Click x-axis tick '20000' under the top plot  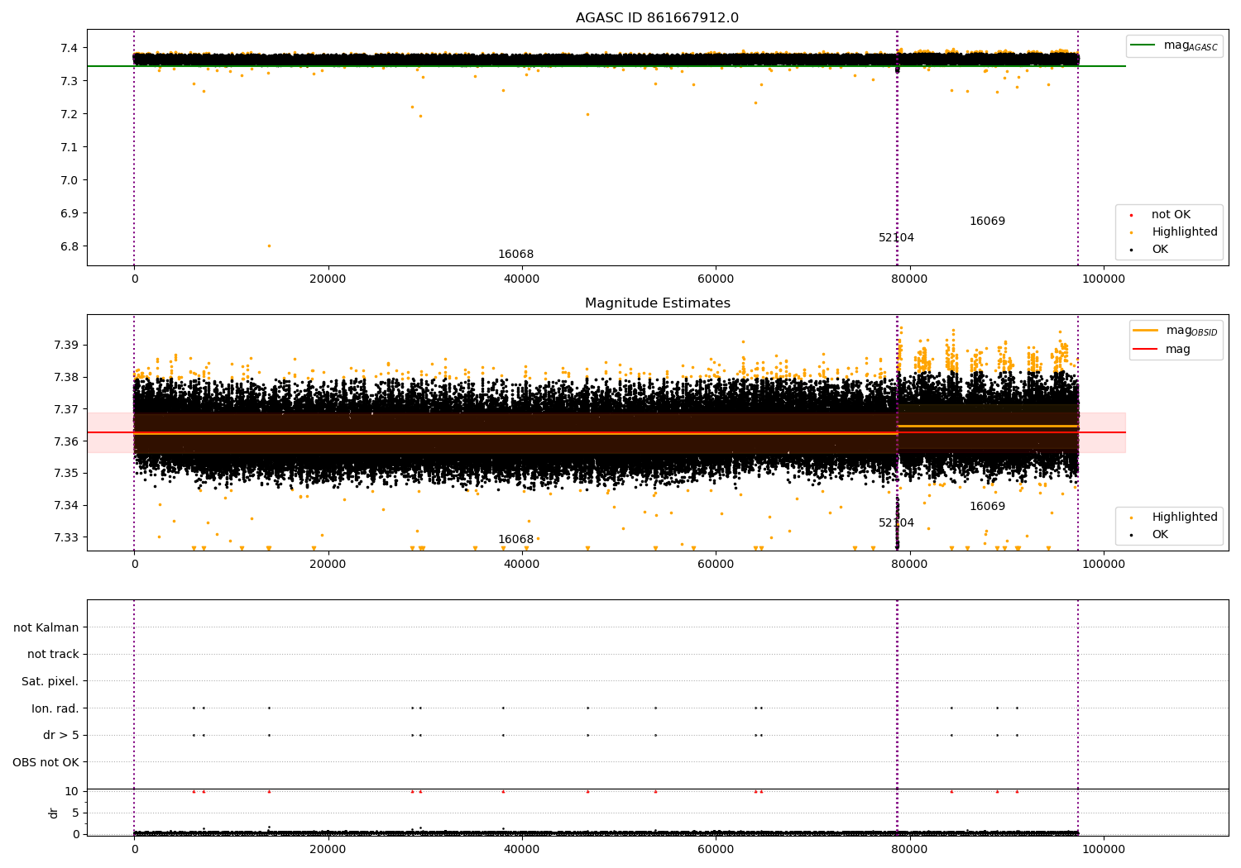pos(328,279)
